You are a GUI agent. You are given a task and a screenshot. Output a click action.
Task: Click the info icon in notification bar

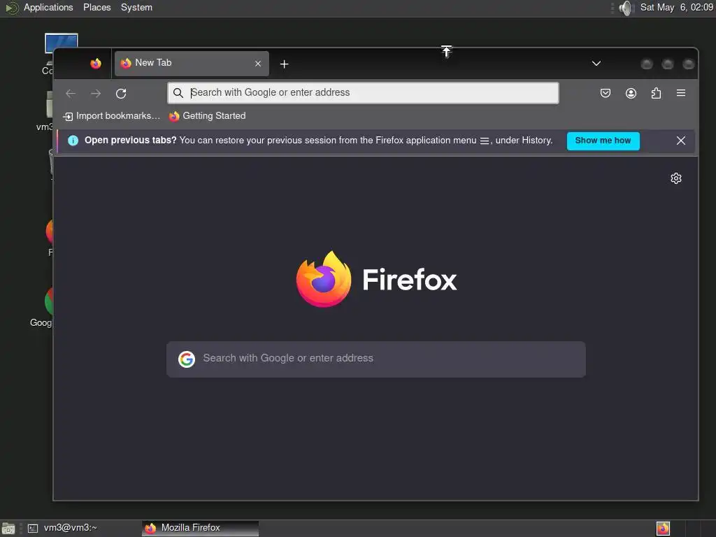coord(73,141)
